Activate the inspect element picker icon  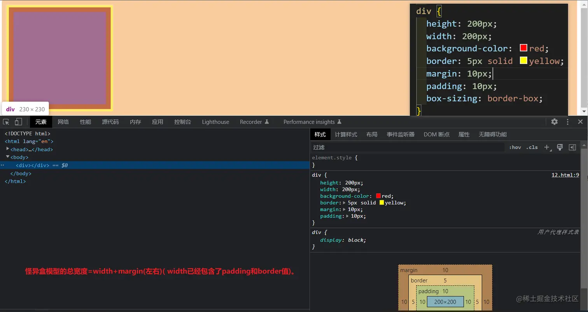click(6, 122)
